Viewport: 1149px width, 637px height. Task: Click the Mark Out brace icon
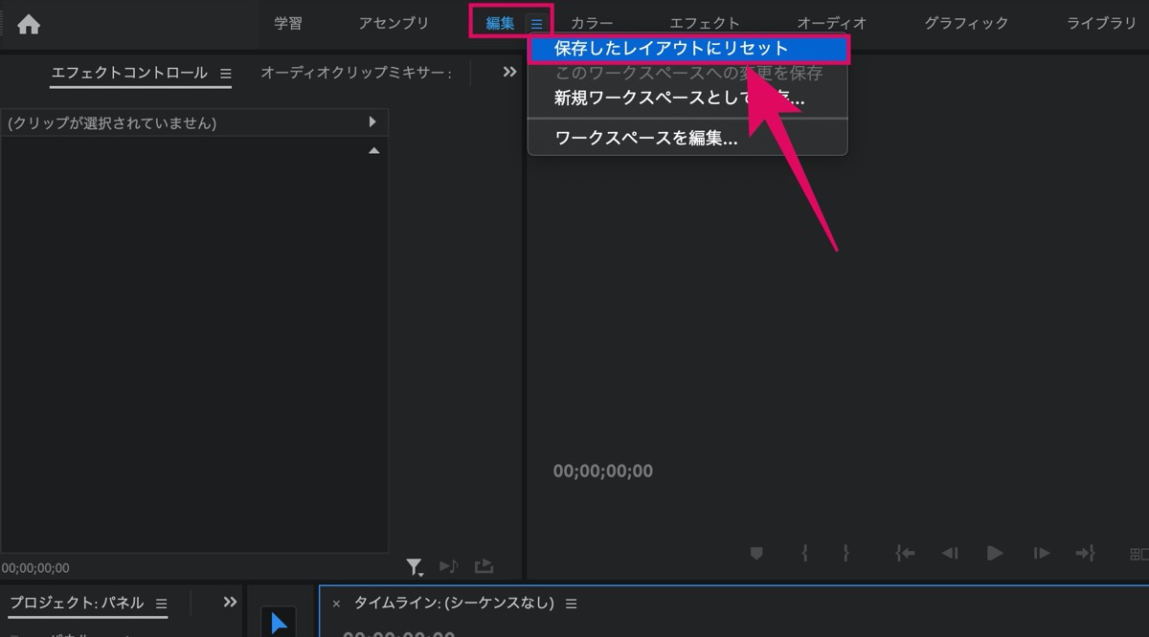pyautogui.click(x=846, y=553)
